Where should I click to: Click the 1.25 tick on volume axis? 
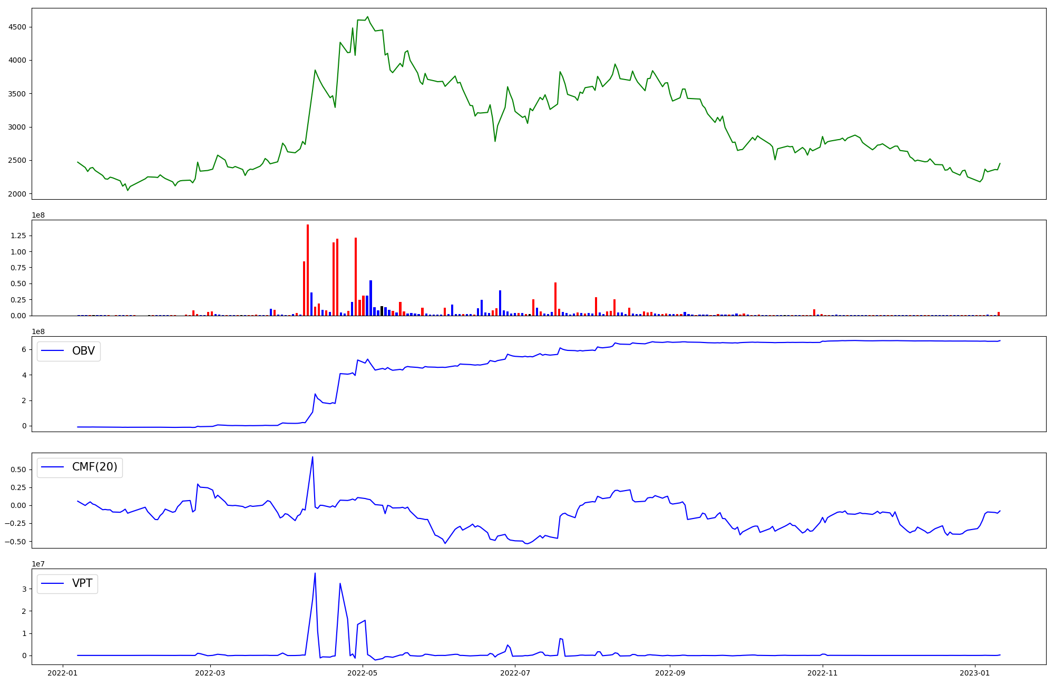click(x=18, y=236)
